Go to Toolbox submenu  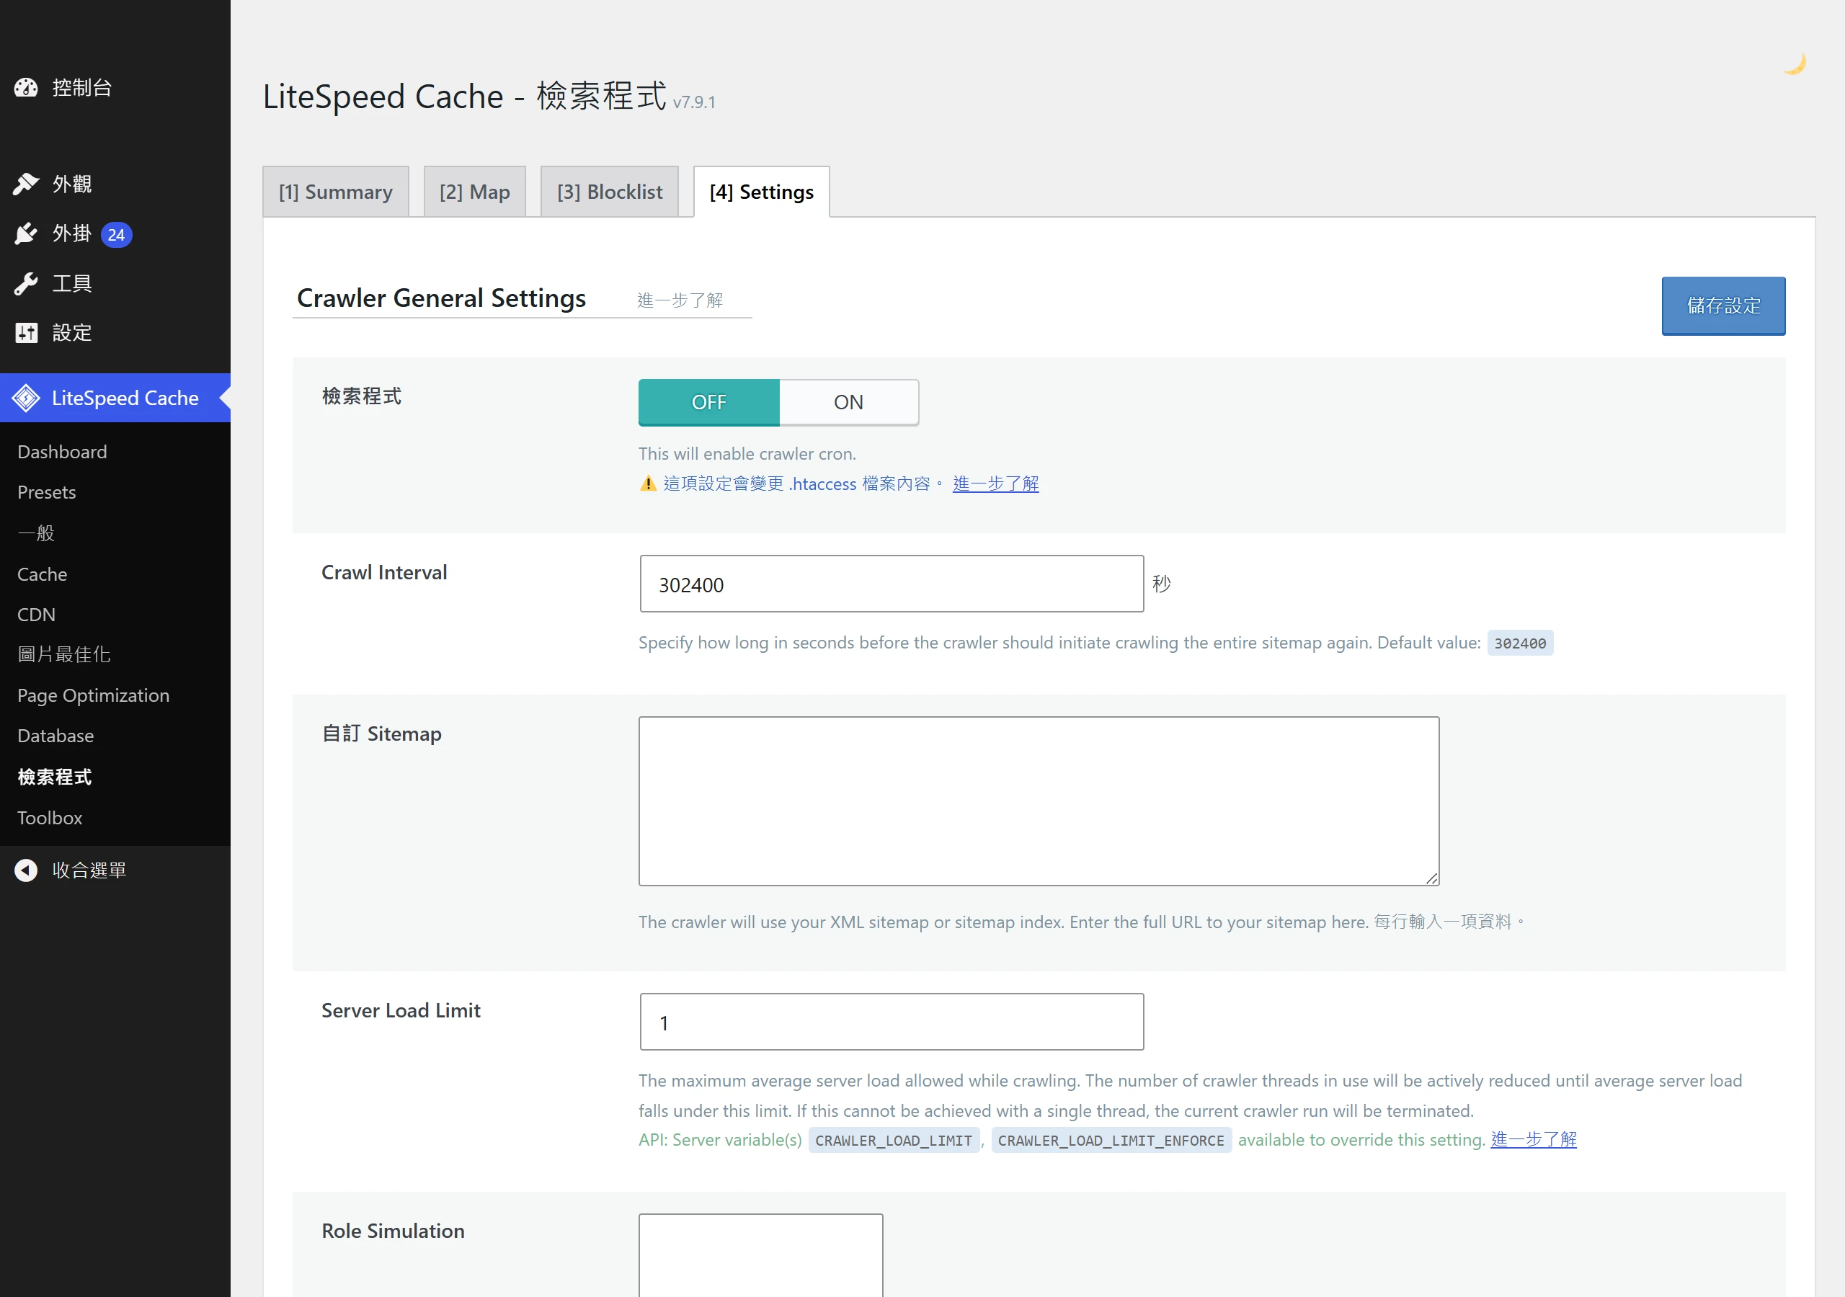[x=50, y=818]
